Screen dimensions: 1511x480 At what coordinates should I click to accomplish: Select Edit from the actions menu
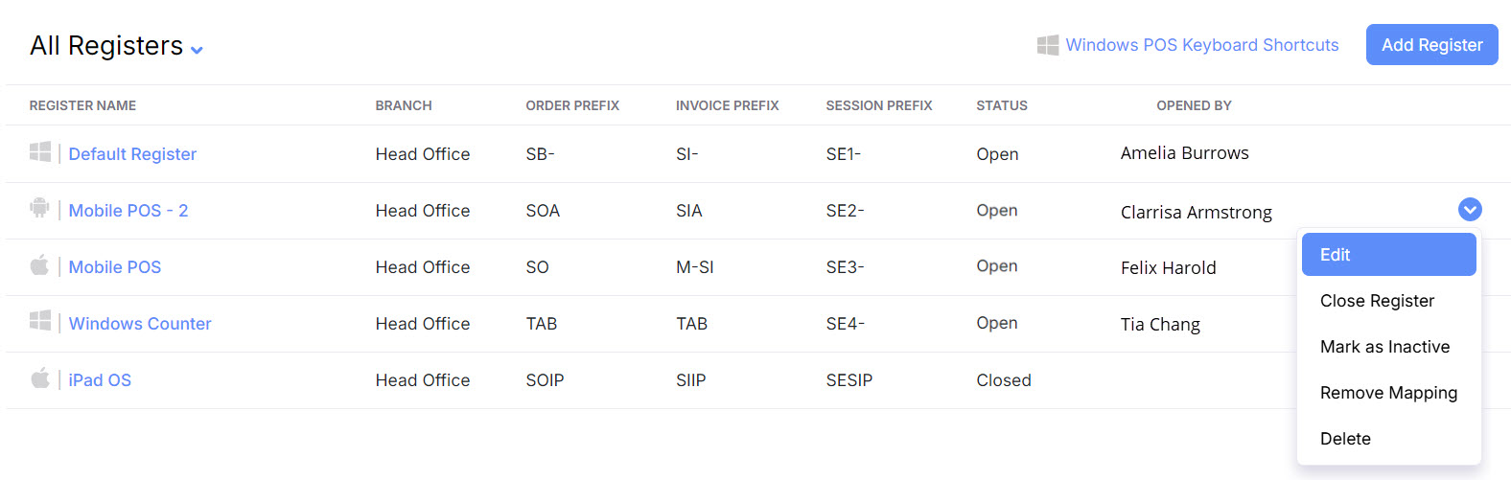(1388, 255)
